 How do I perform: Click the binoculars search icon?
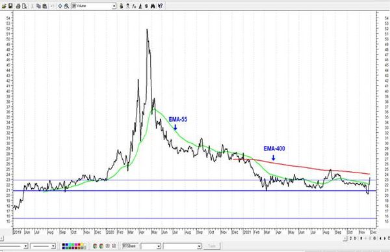[x=153, y=6]
